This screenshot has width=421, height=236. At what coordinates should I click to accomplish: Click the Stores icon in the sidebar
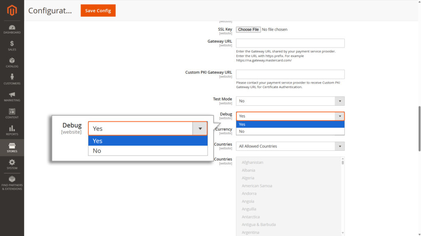[x=12, y=147]
